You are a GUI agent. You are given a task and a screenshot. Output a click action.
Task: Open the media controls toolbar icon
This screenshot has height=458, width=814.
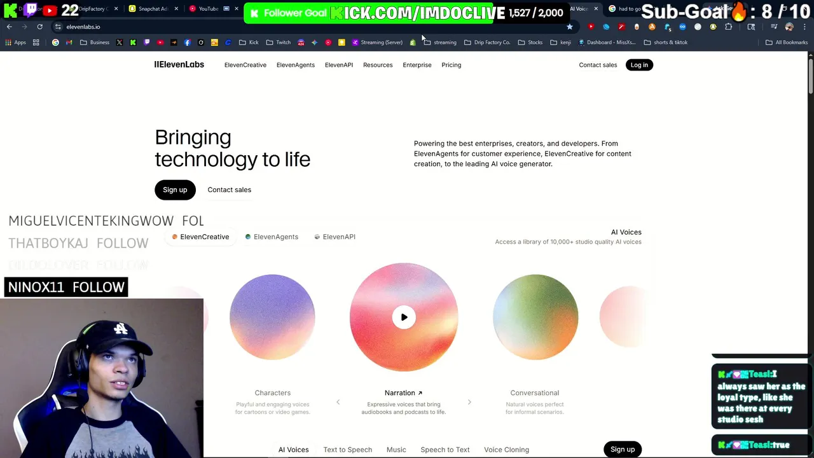click(774, 27)
